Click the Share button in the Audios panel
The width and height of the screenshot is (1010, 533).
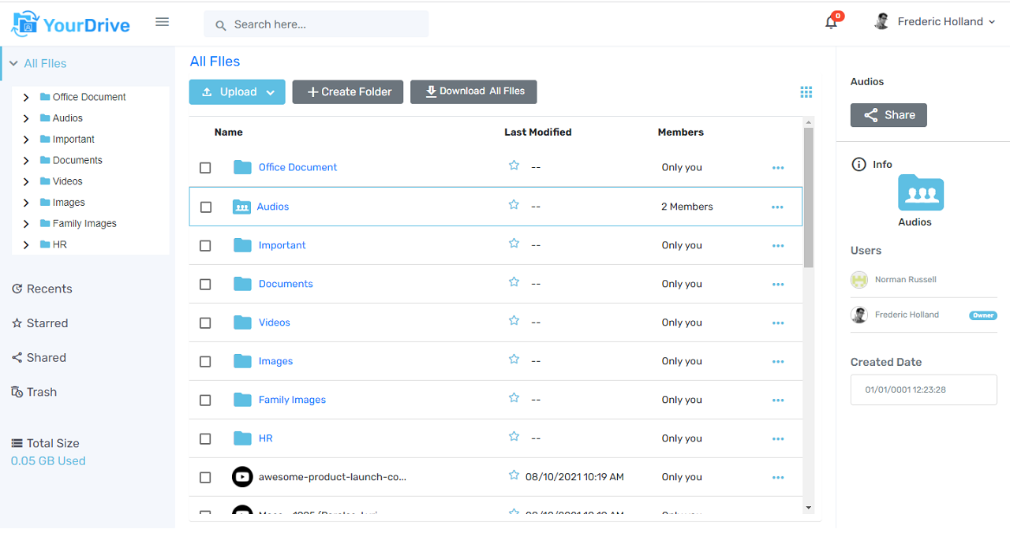[x=888, y=115]
